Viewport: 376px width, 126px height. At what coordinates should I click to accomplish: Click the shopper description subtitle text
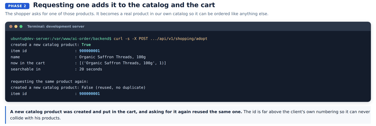137,14
